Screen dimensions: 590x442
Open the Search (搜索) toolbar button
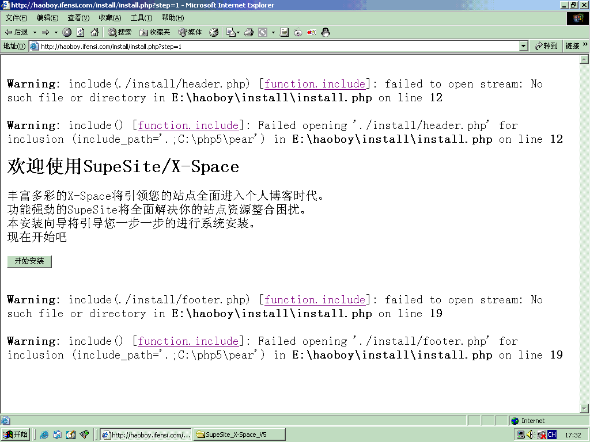coord(120,32)
